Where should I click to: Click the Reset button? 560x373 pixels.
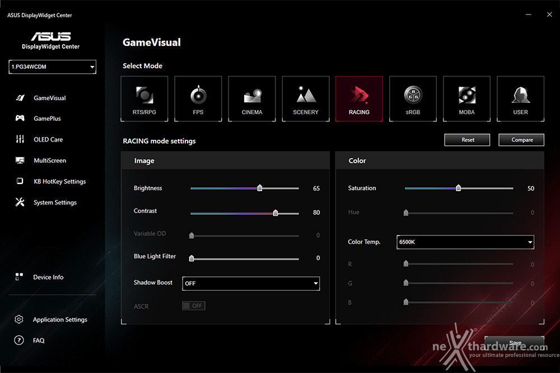467,140
